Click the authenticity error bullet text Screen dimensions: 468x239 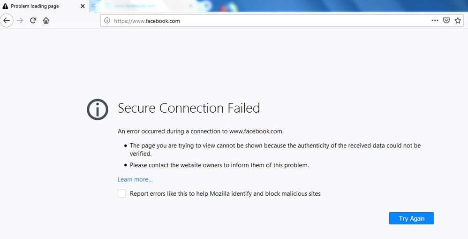[275, 146]
